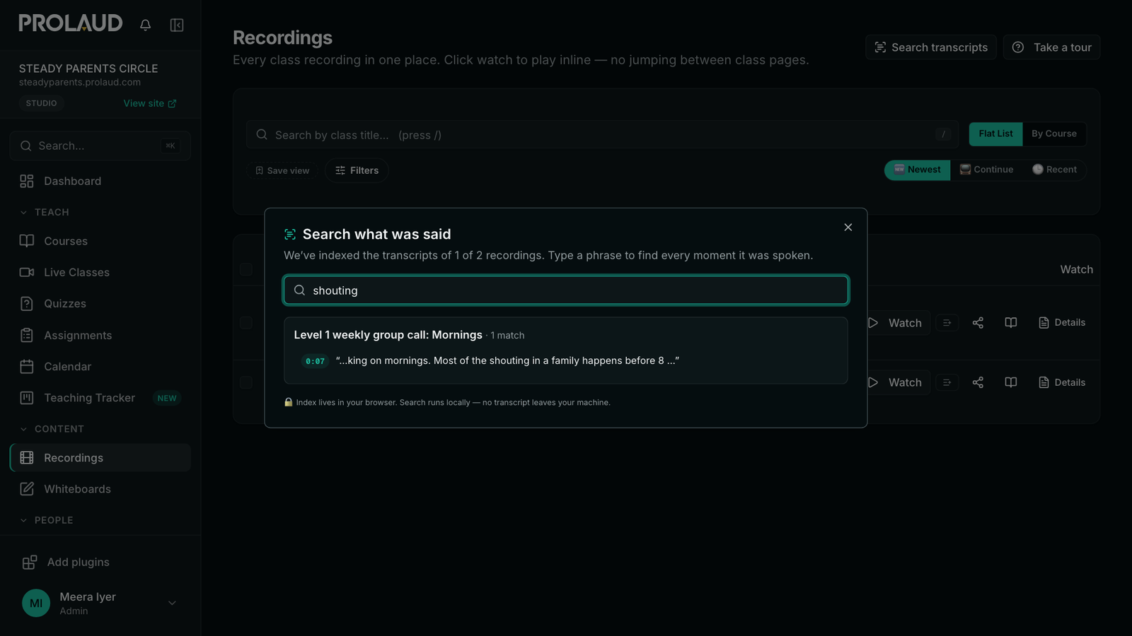This screenshot has width=1132, height=636.
Task: Select the first recording row checkbox
Action: (246, 322)
